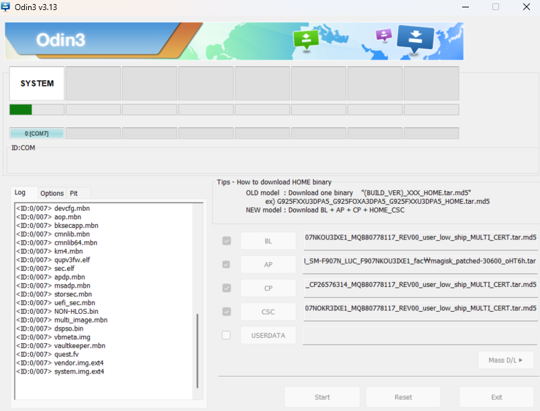Click log line multi_image.mbn

[62, 320]
